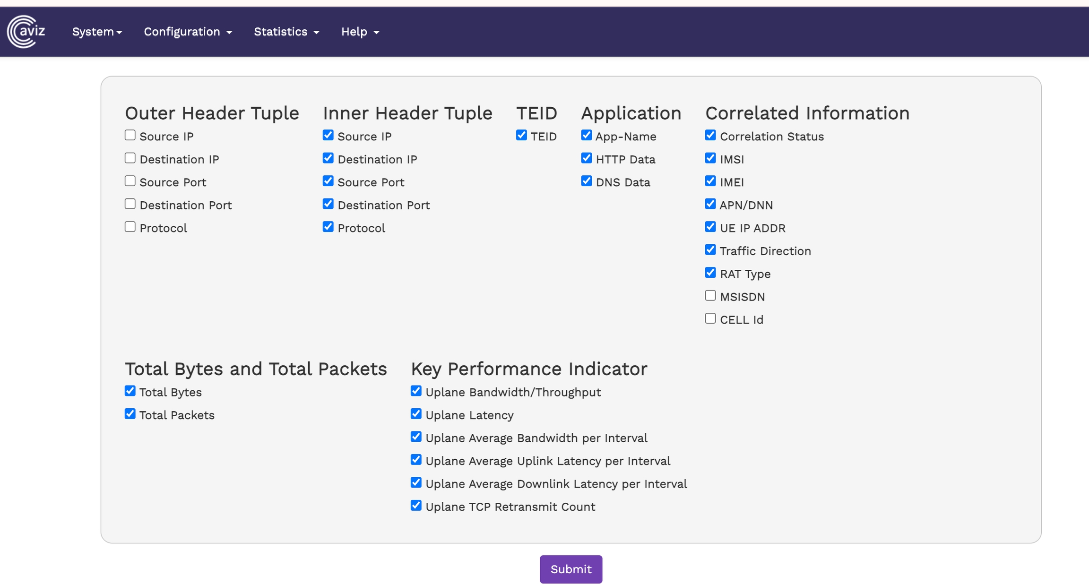The image size is (1089, 584).
Task: Enable the MSISDN checkbox
Action: click(710, 296)
